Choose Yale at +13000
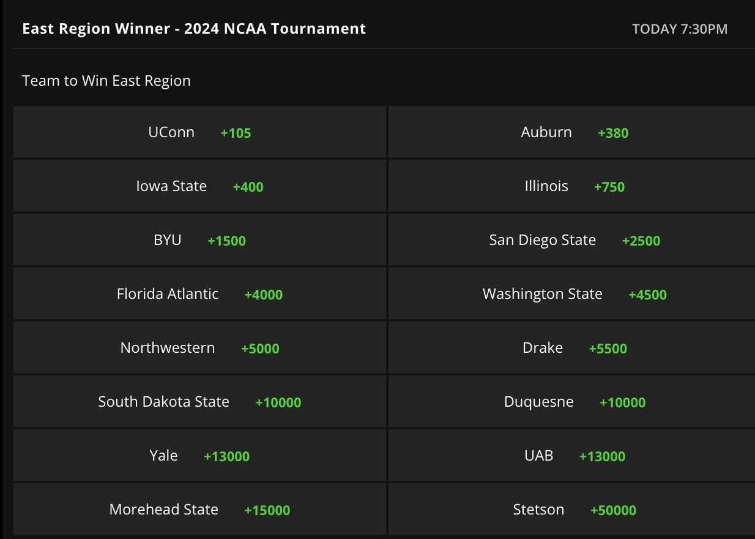Viewport: 755px width, 539px height. pyautogui.click(x=199, y=456)
